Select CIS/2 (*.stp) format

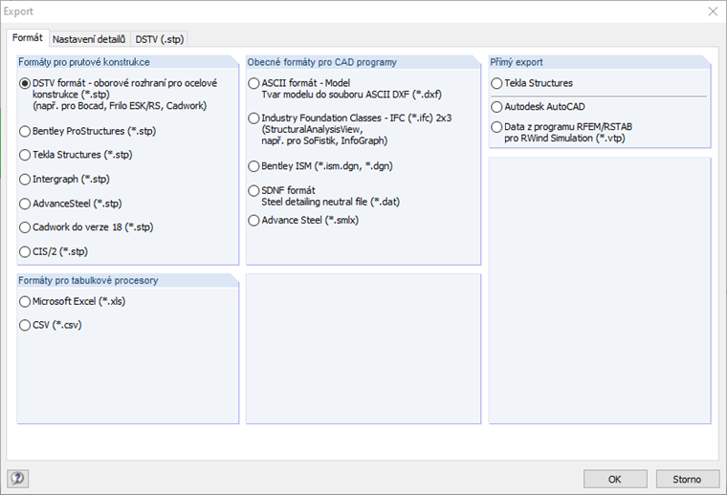(25, 251)
